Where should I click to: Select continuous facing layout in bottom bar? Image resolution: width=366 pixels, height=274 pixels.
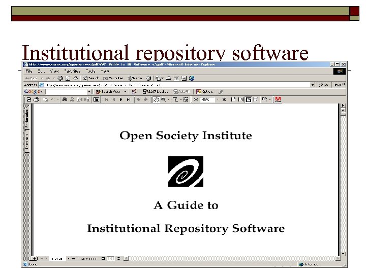[x=118, y=258]
